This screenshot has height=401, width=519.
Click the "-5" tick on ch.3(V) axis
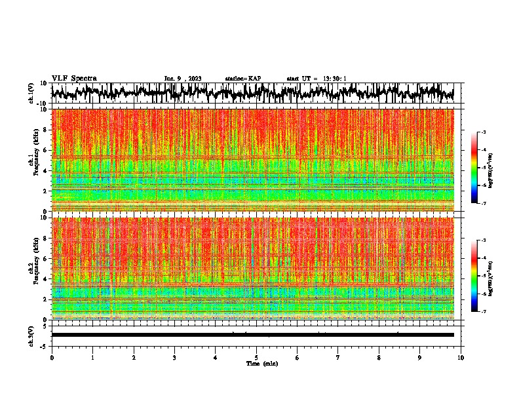pyautogui.click(x=44, y=347)
